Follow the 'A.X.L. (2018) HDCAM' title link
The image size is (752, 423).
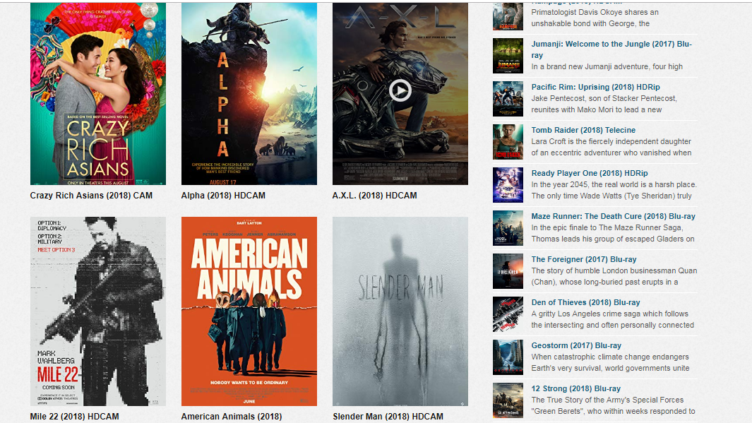click(x=374, y=196)
